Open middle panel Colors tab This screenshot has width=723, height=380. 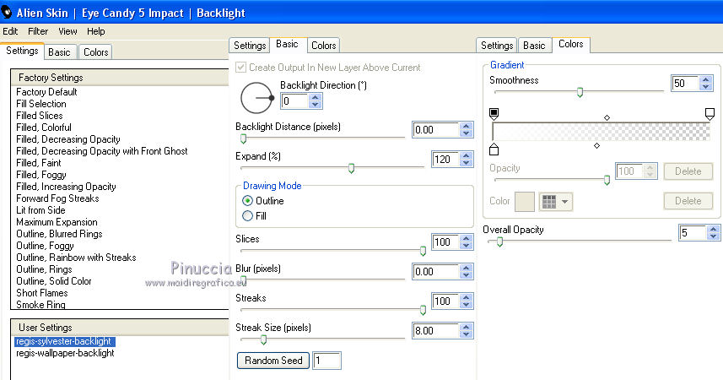tap(323, 46)
